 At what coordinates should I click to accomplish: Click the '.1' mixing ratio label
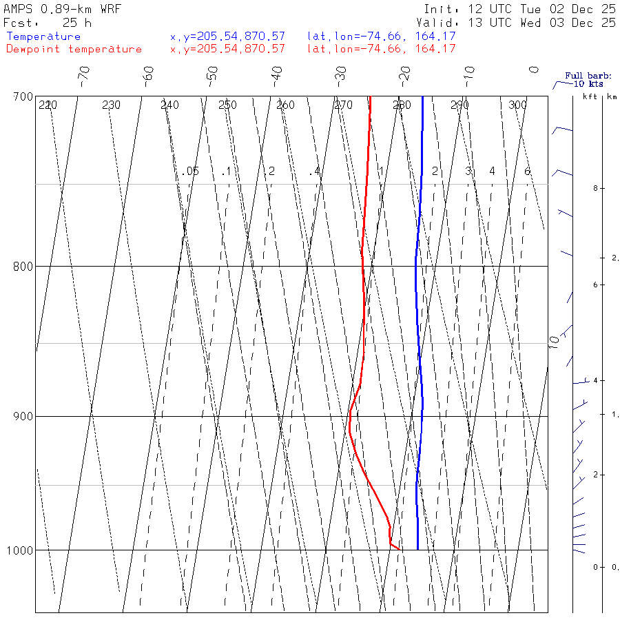(x=226, y=172)
